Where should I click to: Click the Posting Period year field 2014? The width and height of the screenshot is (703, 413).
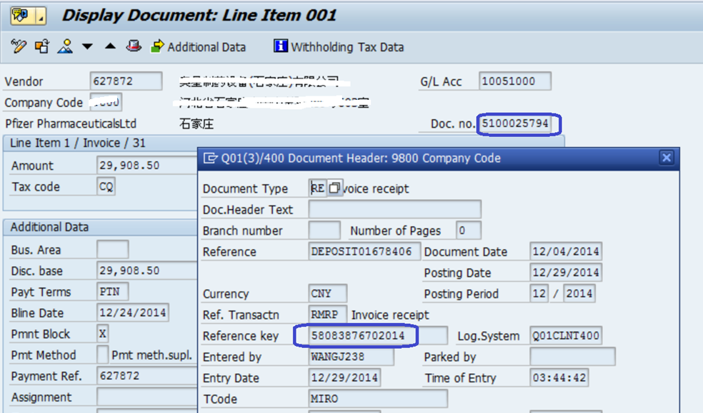click(579, 293)
